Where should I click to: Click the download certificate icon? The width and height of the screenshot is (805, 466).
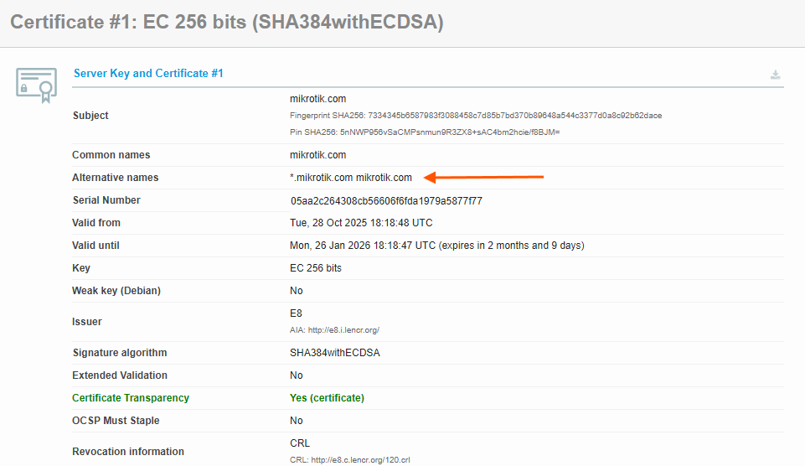776,75
